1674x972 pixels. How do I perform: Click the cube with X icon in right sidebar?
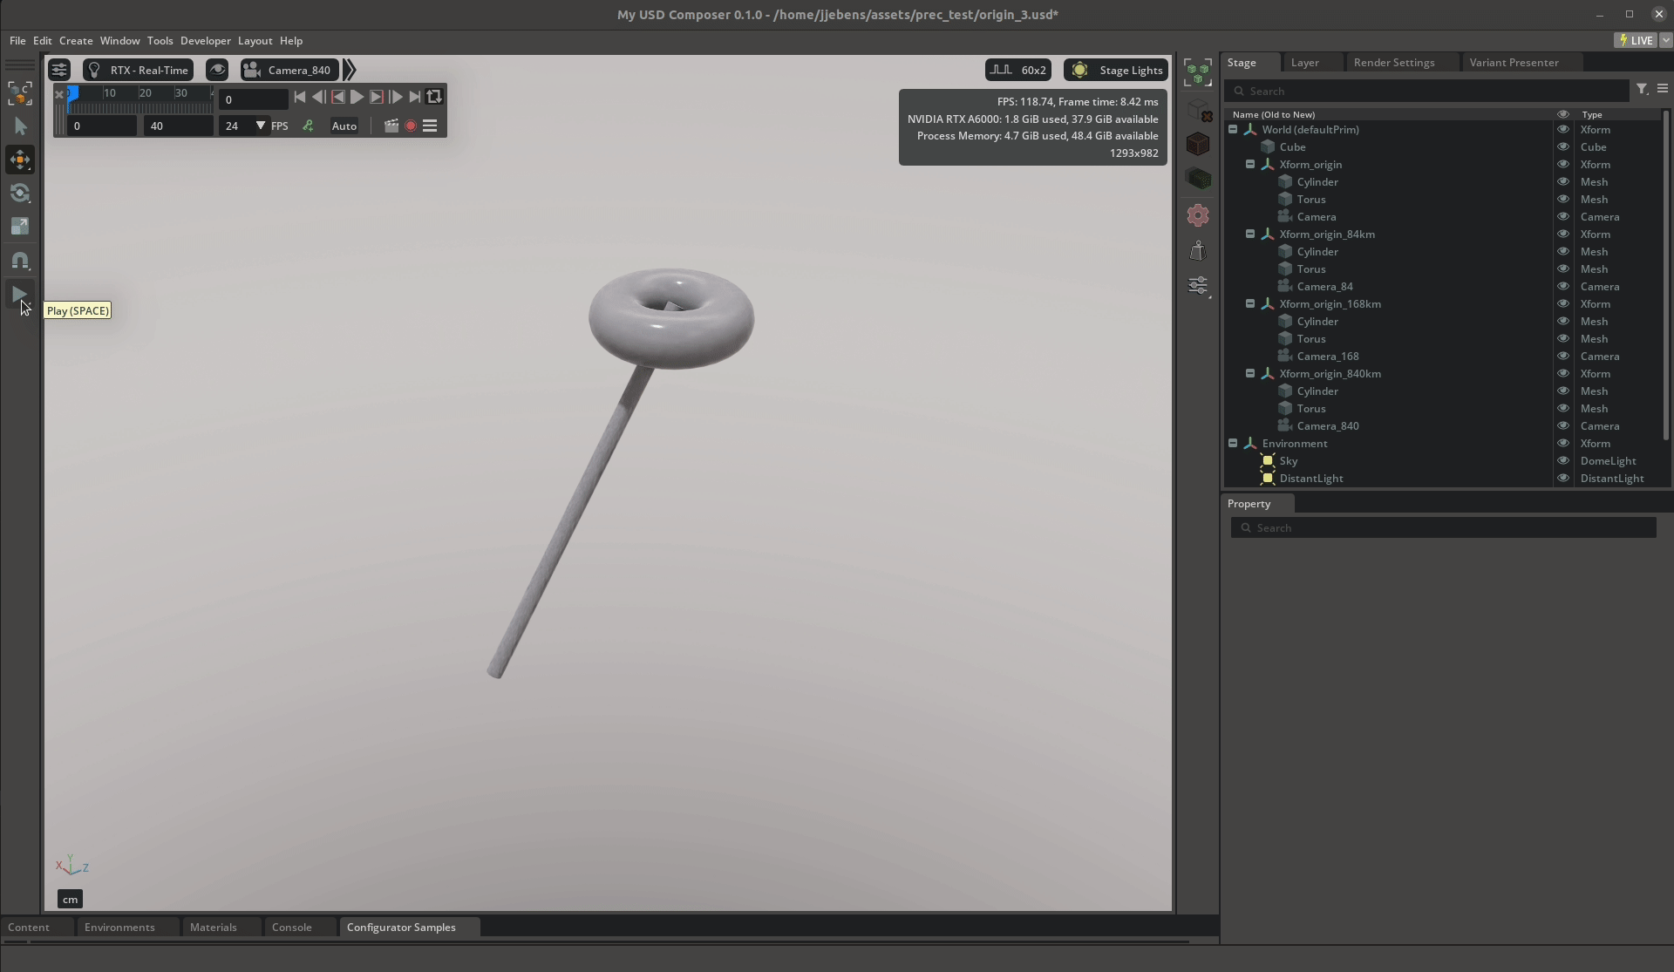tap(1198, 110)
